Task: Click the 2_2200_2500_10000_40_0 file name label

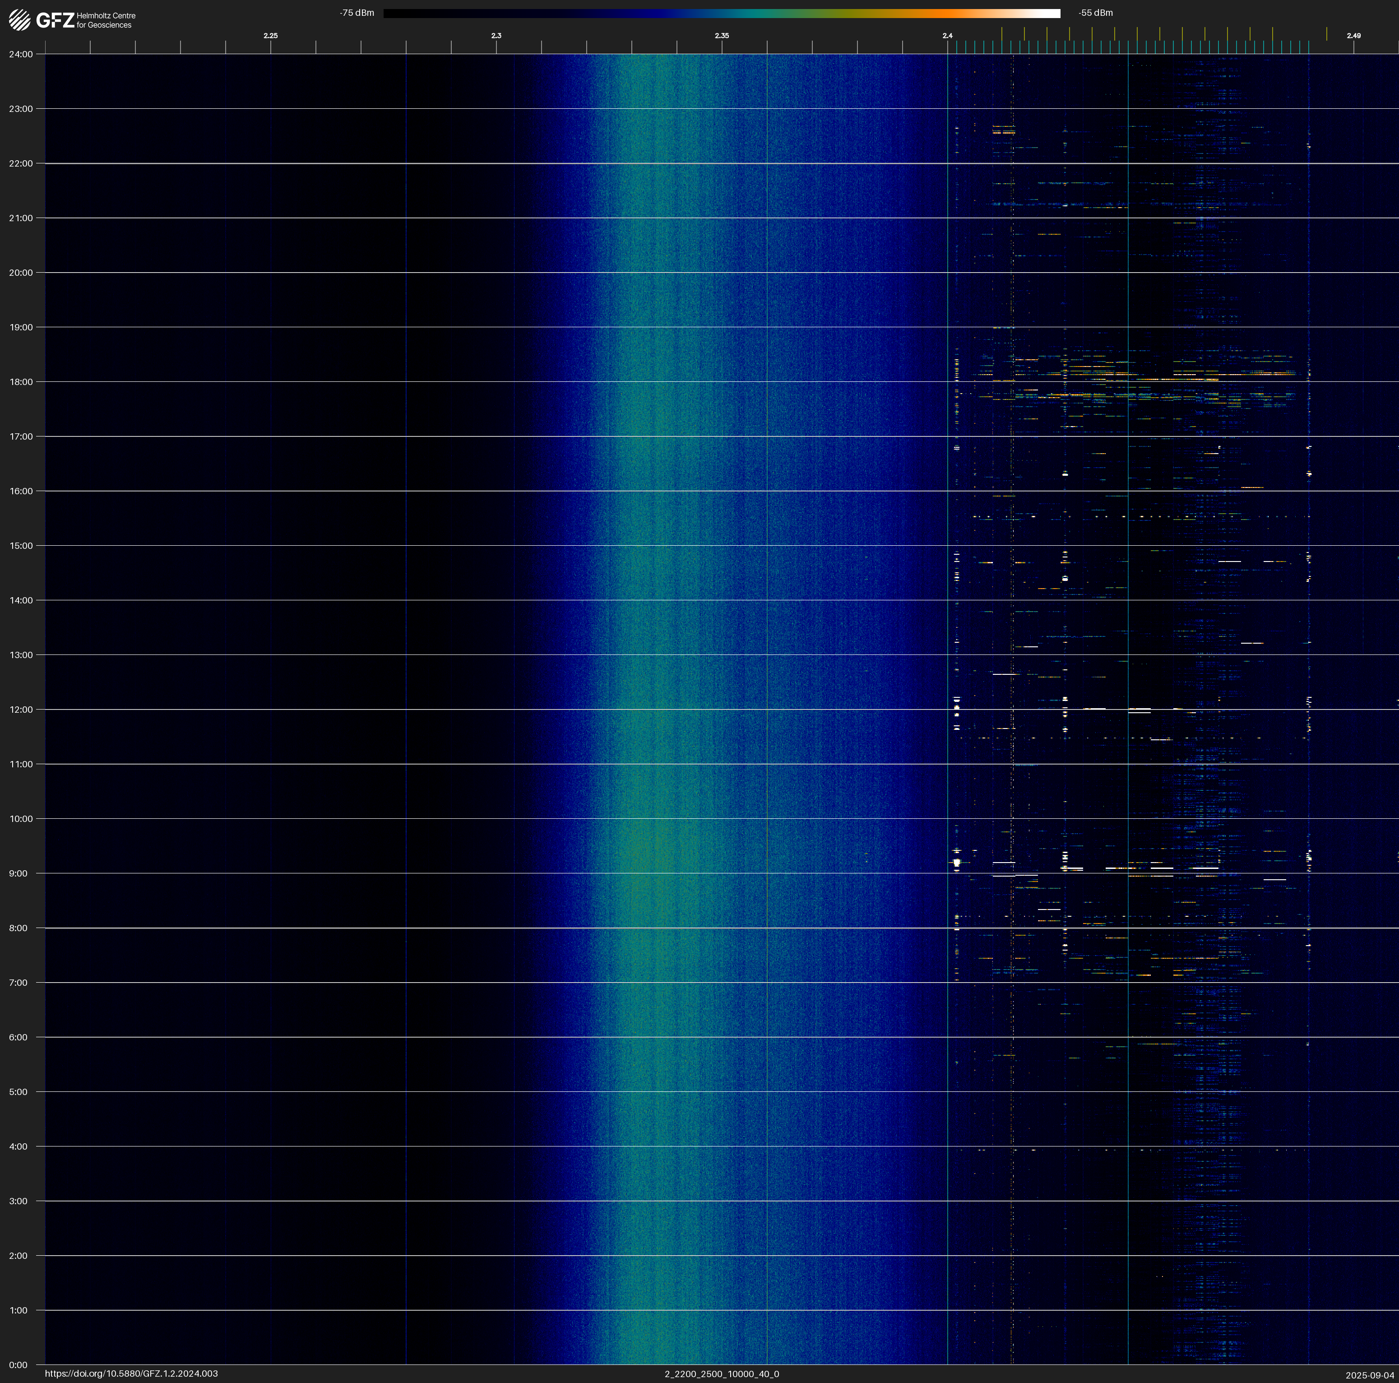Action: click(x=721, y=1374)
